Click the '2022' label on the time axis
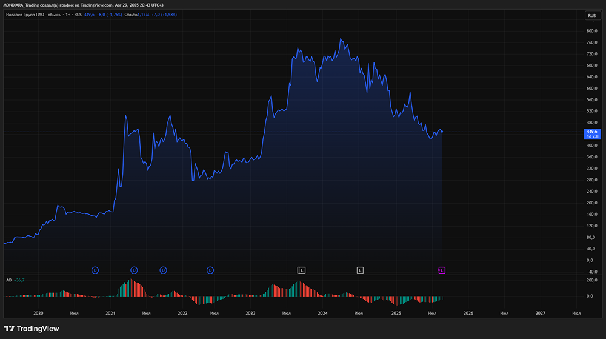Image resolution: width=606 pixels, height=339 pixels. click(x=182, y=313)
